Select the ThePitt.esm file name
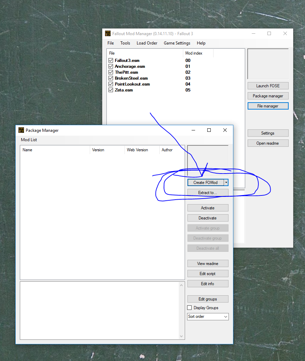Screen dimensions: 305x361 pos(126,72)
